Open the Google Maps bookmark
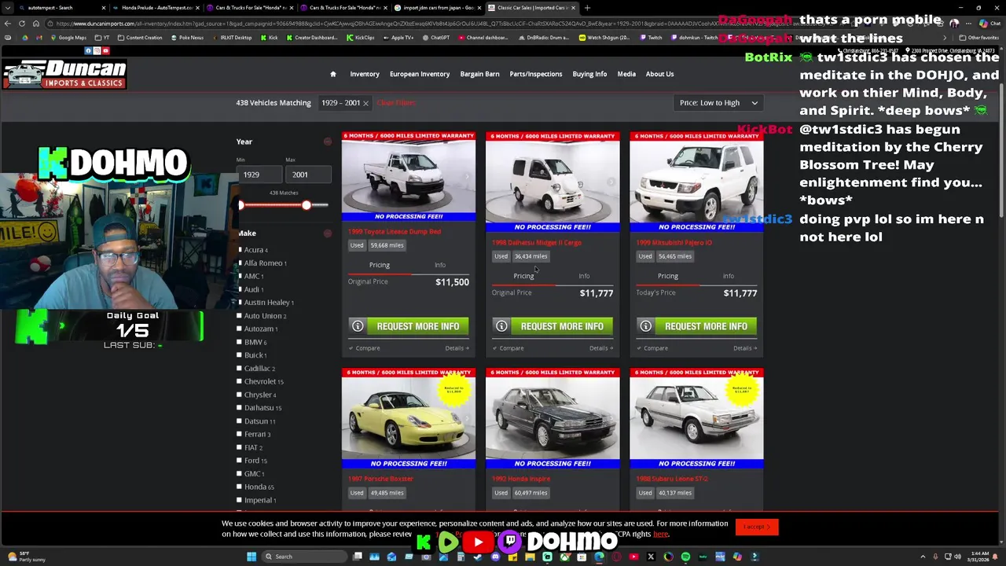 tap(68, 38)
